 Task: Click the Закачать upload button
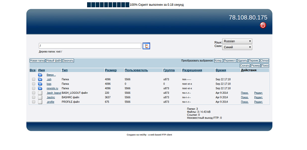tap(68, 61)
